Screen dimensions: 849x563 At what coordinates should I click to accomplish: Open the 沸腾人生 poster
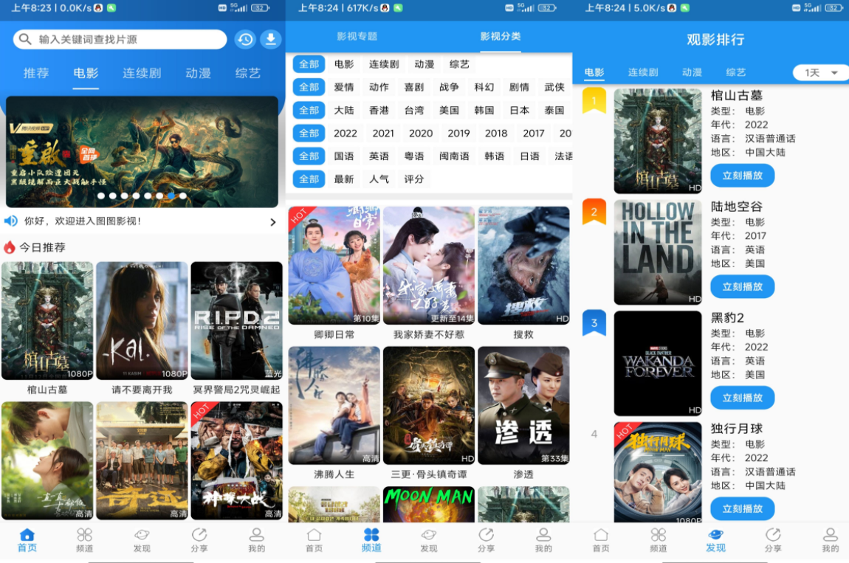[x=334, y=406]
